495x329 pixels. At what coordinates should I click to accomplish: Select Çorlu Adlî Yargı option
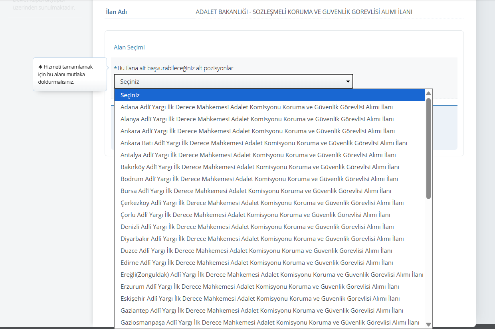coord(269,215)
